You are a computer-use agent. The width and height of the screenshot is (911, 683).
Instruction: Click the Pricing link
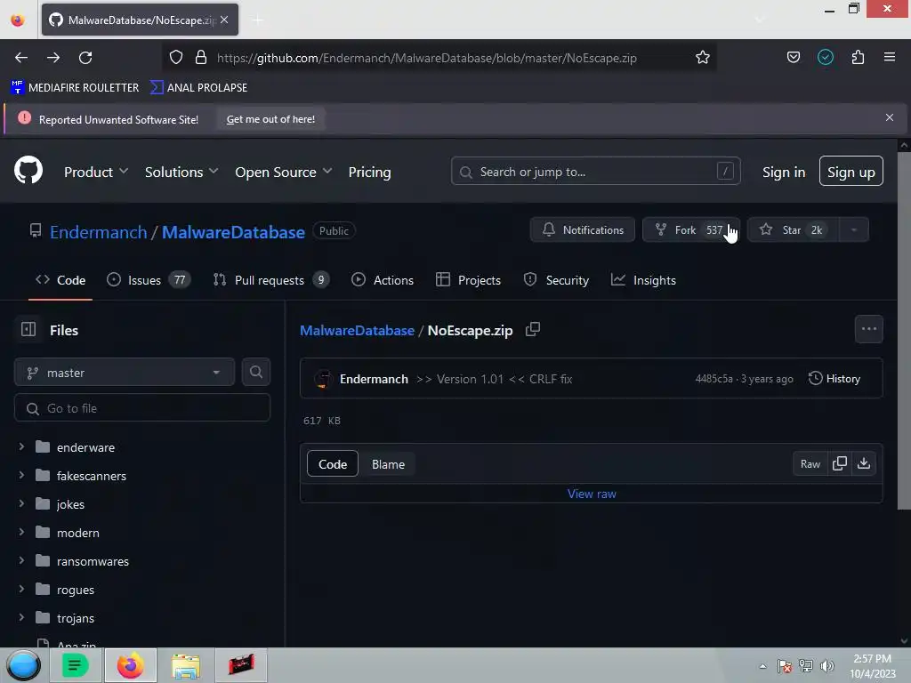[x=369, y=172]
